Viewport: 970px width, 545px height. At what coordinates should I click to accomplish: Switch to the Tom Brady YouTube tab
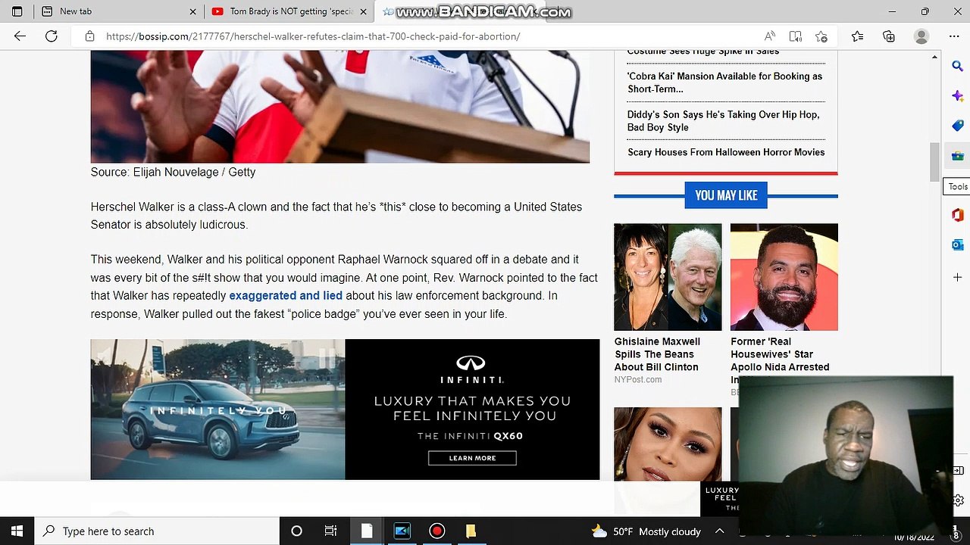tap(289, 11)
